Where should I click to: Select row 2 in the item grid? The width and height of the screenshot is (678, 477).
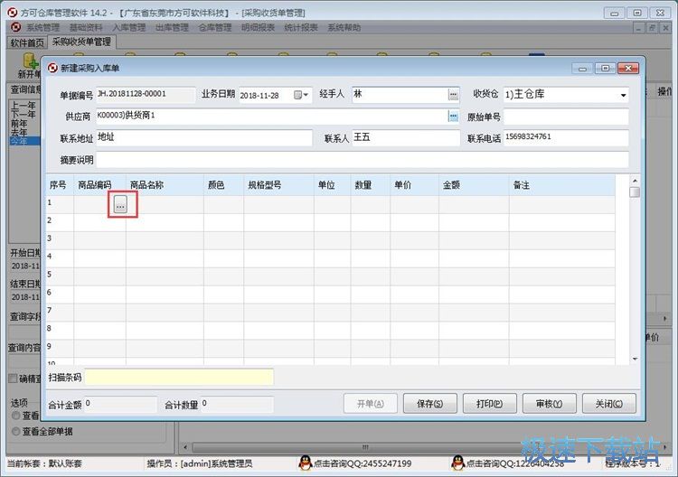tap(330, 222)
